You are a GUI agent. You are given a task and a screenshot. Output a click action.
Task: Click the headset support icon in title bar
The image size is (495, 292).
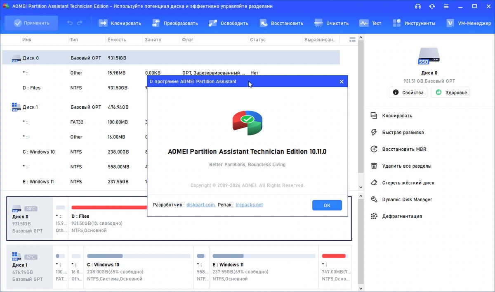pos(418,6)
